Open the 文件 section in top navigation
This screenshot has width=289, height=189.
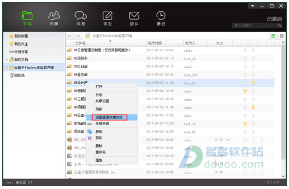27,18
